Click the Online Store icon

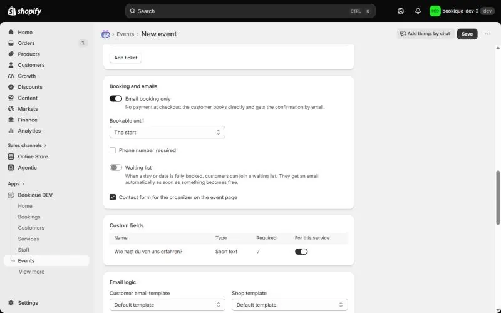click(x=11, y=156)
